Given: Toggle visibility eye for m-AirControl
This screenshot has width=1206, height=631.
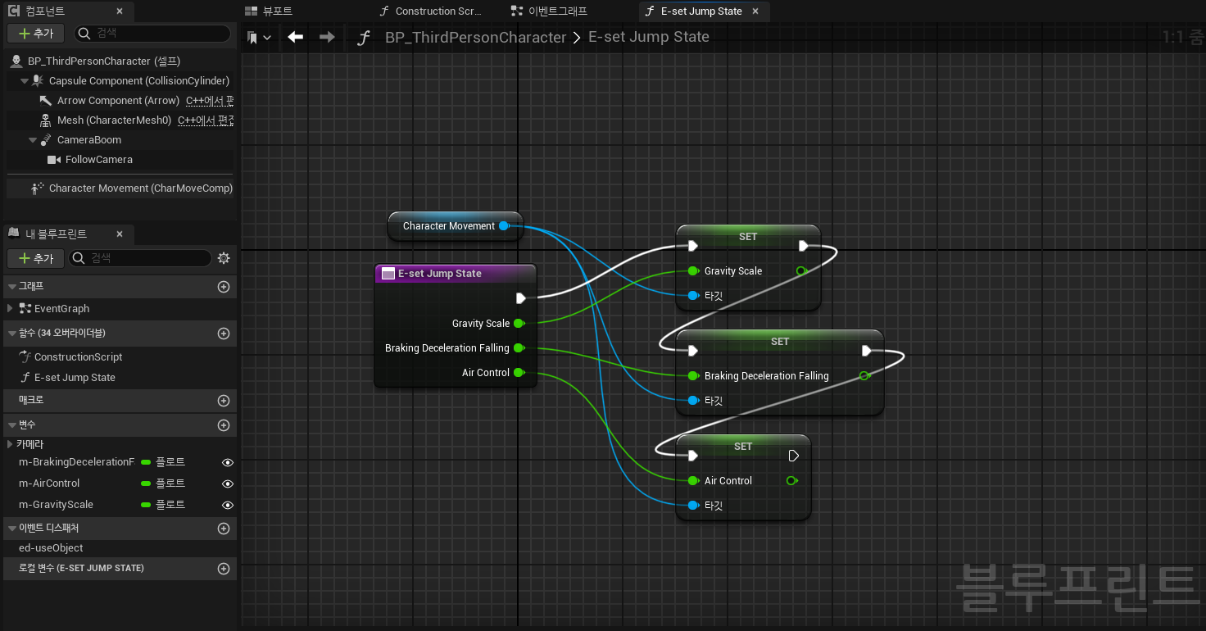Looking at the screenshot, I should (228, 483).
